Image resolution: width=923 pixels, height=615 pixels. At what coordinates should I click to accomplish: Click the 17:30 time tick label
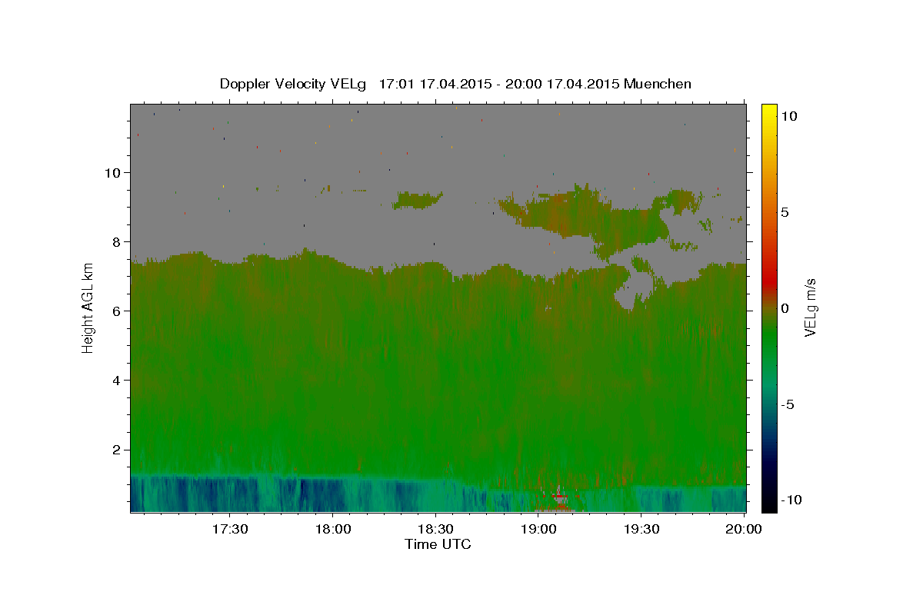pyautogui.click(x=229, y=529)
